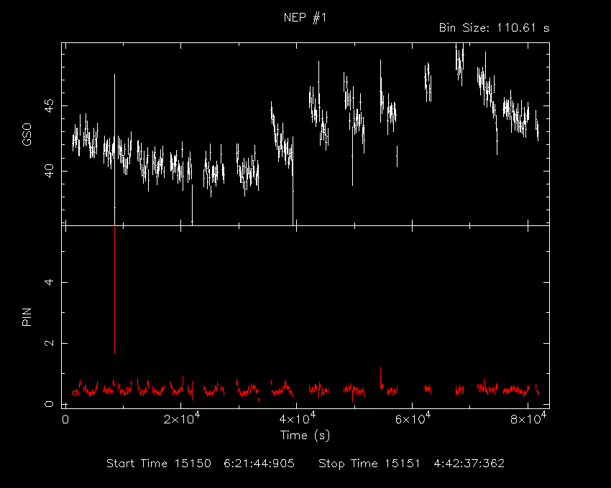Click the PIN axis tick value 0
The height and width of the screenshot is (488, 611).
[x=49, y=404]
